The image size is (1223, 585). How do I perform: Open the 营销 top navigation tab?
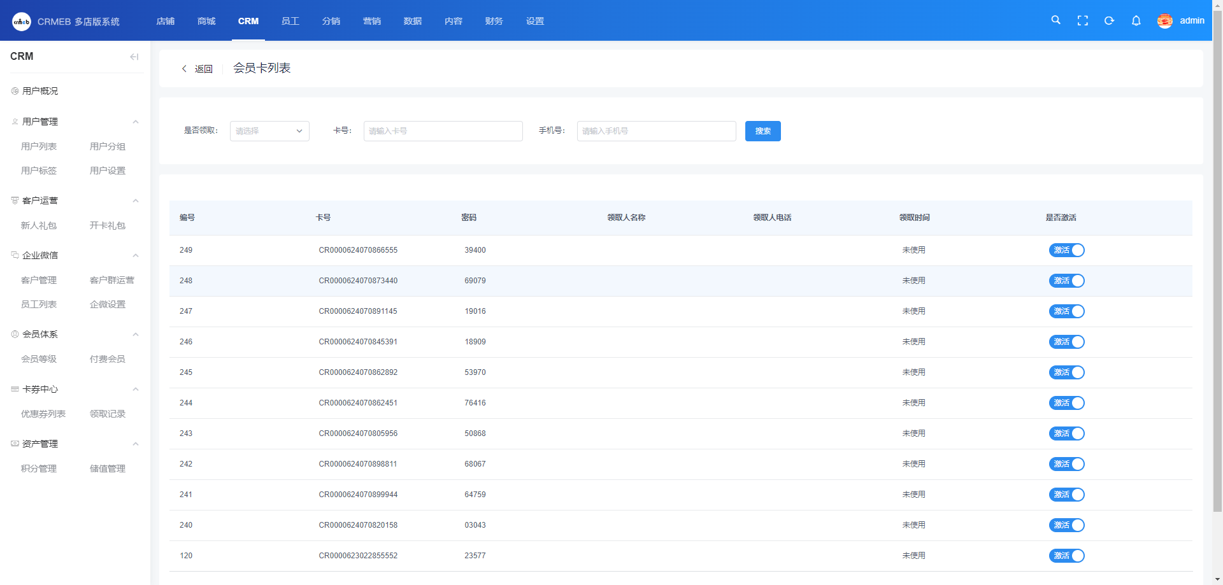click(x=371, y=21)
